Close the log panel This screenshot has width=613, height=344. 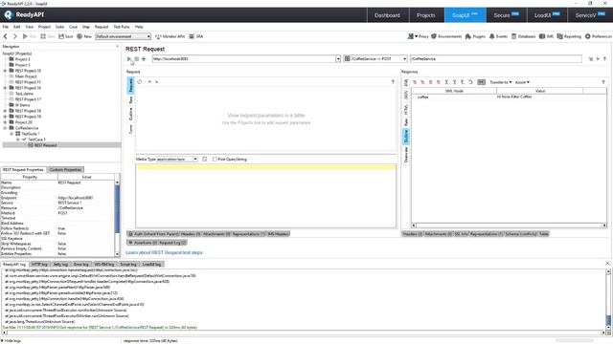(x=607, y=264)
